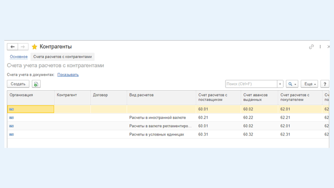Click the record icon in the 60.31 row
The image size is (334, 188).
tap(12, 135)
